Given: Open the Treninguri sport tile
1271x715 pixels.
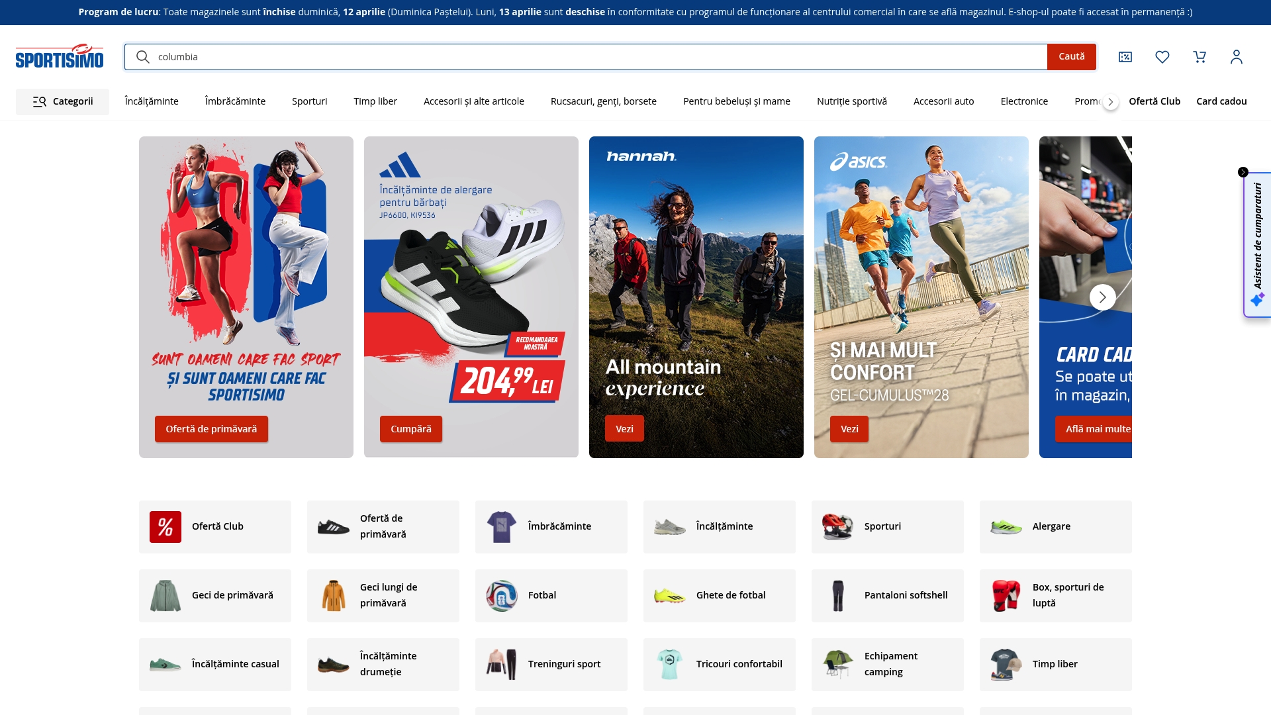Looking at the screenshot, I should pyautogui.click(x=551, y=665).
